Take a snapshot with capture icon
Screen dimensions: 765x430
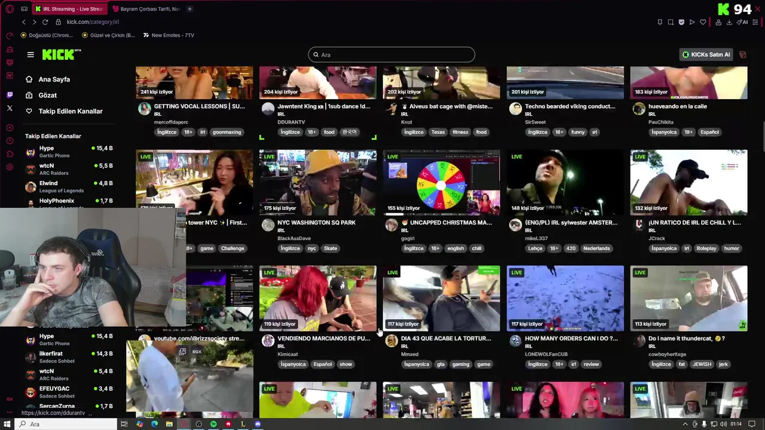(671, 22)
